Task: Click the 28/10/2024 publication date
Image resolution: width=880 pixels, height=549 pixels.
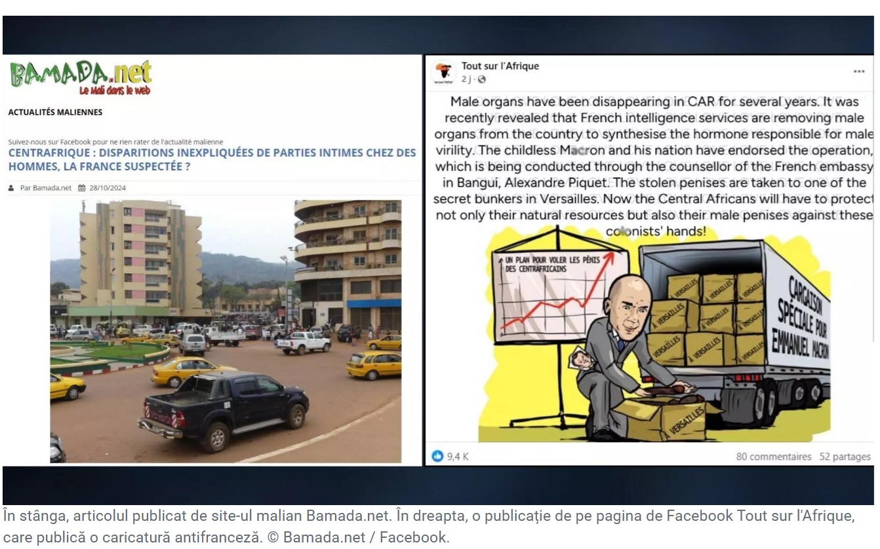Action: (108, 188)
